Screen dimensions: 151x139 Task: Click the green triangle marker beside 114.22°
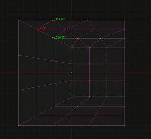(x=54, y=38)
